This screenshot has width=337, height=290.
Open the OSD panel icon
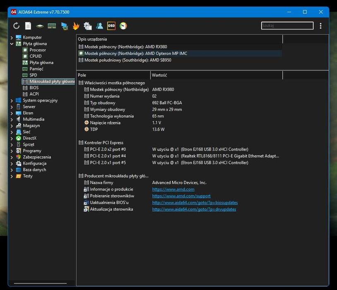(x=111, y=26)
